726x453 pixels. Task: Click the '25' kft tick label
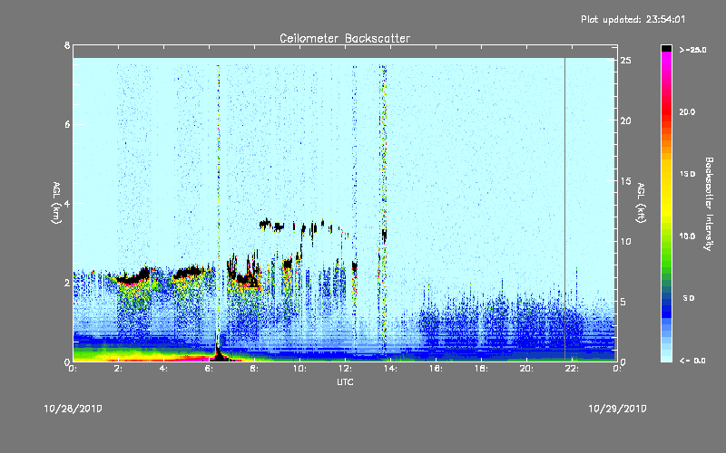pyautogui.click(x=626, y=61)
